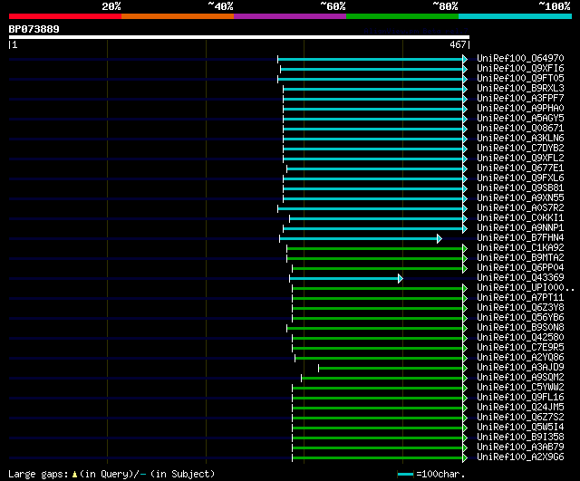Open the UniRef100_Q9XFI6 entry

point(520,69)
